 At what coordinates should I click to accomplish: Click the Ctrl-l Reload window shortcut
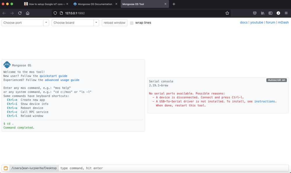(x=25, y=116)
